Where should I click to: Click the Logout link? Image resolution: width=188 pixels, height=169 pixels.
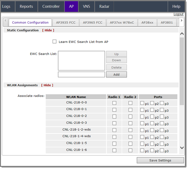tap(178, 14)
